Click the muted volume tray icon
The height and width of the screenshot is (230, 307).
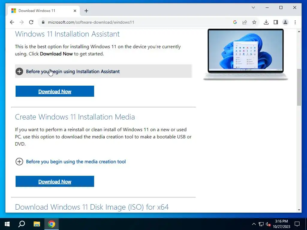268,224
